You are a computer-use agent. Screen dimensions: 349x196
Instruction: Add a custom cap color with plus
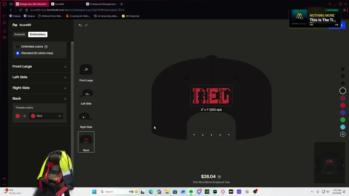click(343, 134)
